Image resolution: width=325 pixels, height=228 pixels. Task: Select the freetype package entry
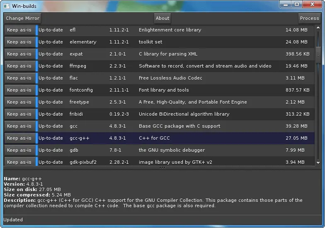coord(166,102)
